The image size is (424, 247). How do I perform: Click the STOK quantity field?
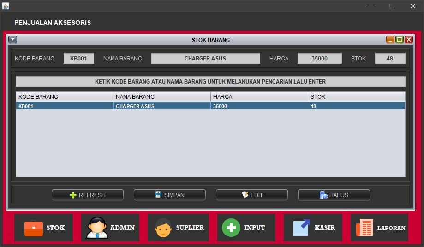[x=390, y=59]
